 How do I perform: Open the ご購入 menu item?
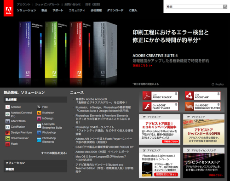[x=133, y=10]
